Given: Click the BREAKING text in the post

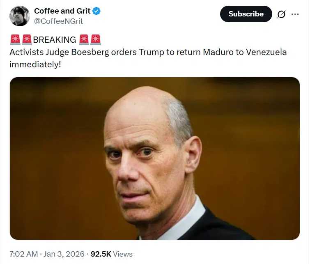Looking at the screenshot, I should point(55,40).
